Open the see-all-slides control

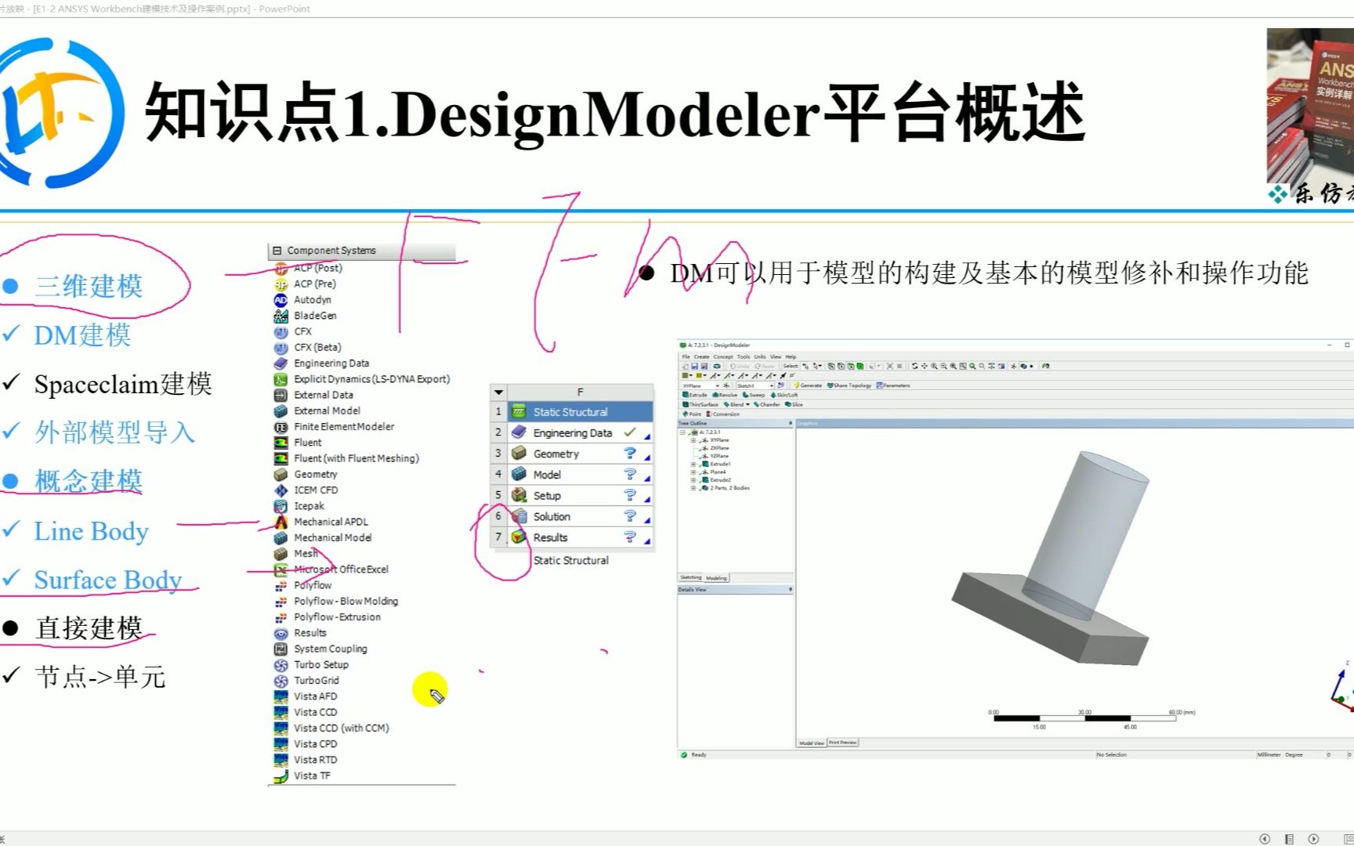1289,839
